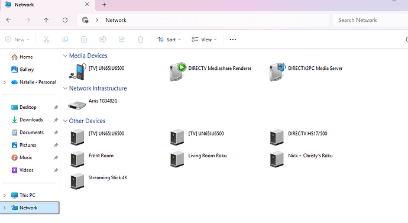Screen dimensions: 408x223
Task: Expand Natalie - Personal in sidebar
Action: pos(4,82)
